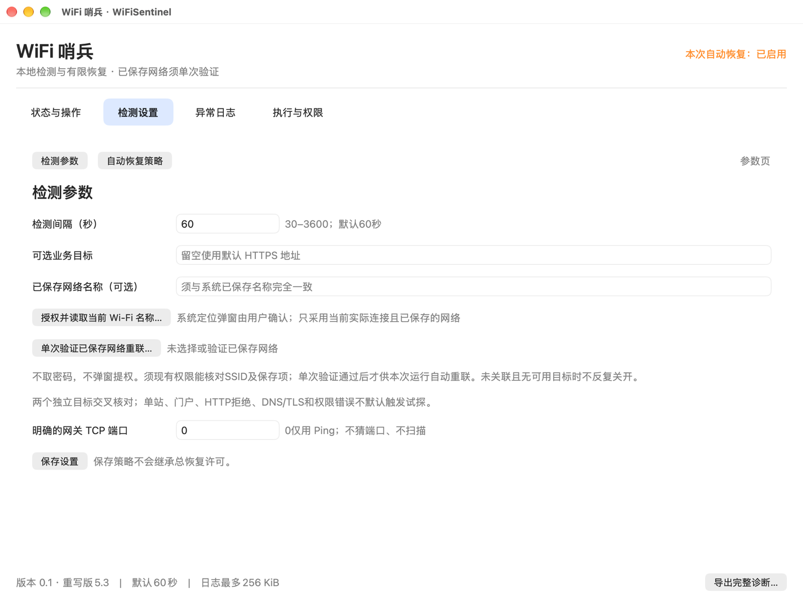Image resolution: width=803 pixels, height=607 pixels.
Task: Click the 日志最多 256 KiB footer text
Action: 240,582
